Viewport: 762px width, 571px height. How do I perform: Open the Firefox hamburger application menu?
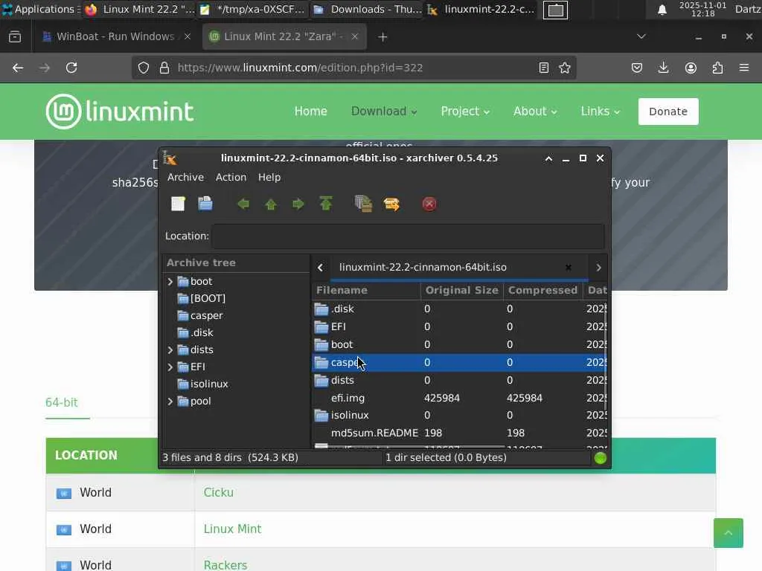tap(744, 68)
